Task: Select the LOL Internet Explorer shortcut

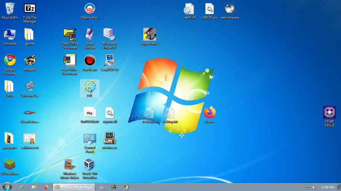Action: point(90,89)
